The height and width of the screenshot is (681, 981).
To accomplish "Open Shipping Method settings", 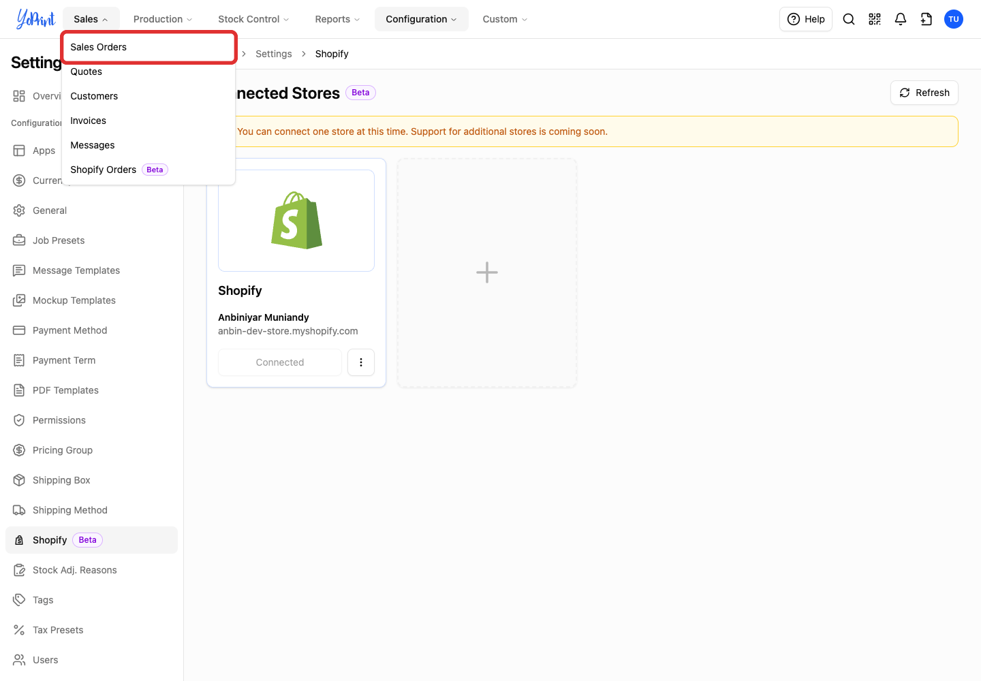I will pyautogui.click(x=91, y=510).
